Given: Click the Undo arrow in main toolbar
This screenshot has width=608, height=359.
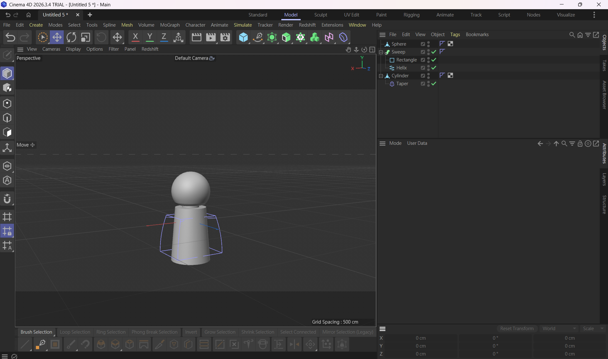Looking at the screenshot, I should click(10, 37).
